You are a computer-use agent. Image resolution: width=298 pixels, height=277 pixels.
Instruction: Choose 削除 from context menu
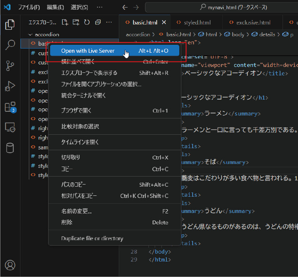pos(115,222)
